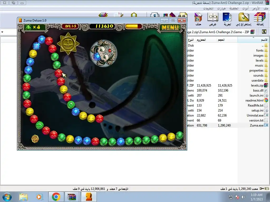Select the music folder row
The image size is (270, 202).
[228, 65]
